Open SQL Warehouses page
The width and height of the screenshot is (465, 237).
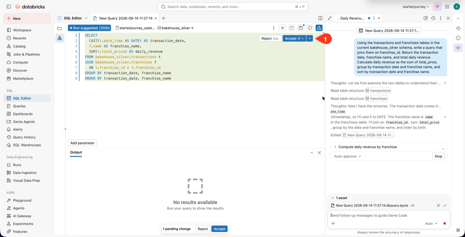(27, 145)
